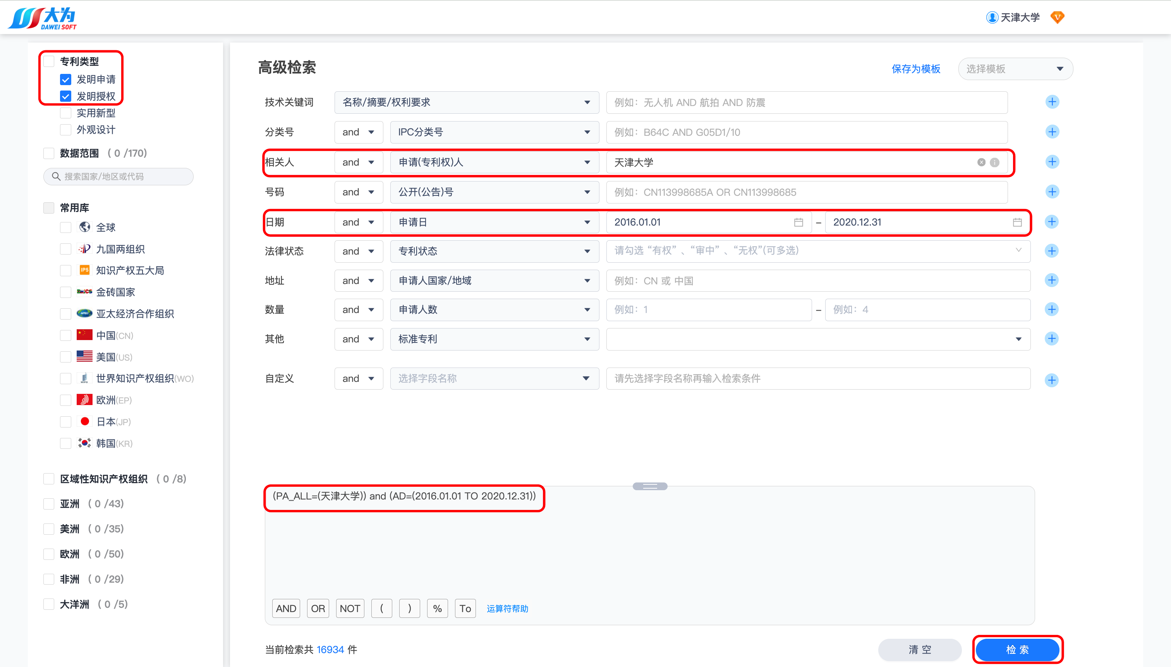Uncheck the 发明申请 checkbox
Screen dimensions: 1171x667
(x=65, y=80)
